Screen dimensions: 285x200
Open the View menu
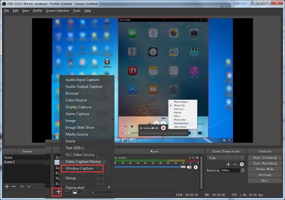pos(26,11)
